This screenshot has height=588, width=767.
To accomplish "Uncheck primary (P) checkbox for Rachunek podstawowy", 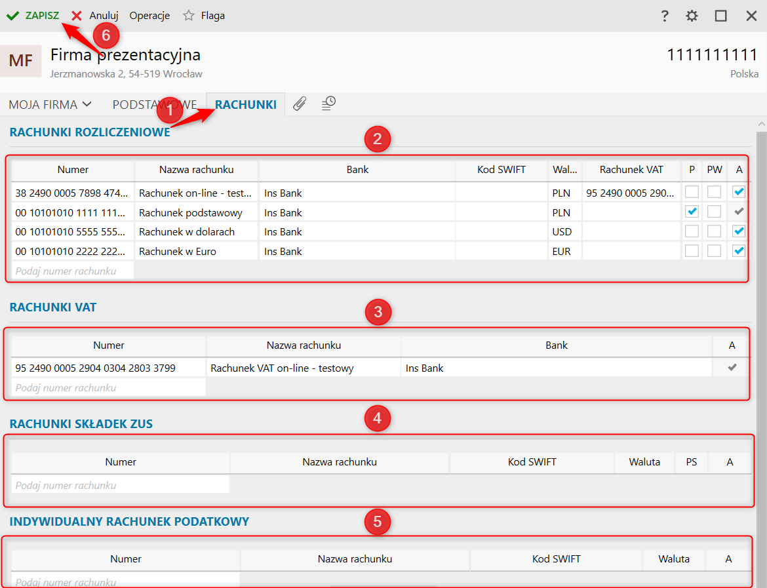I will [692, 212].
